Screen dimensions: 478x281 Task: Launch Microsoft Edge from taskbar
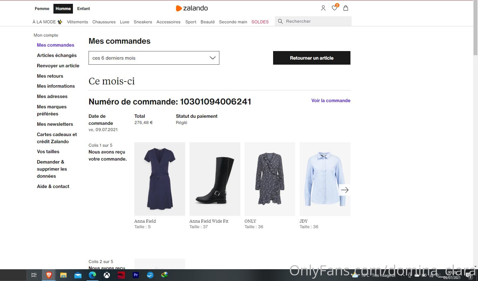click(92, 275)
